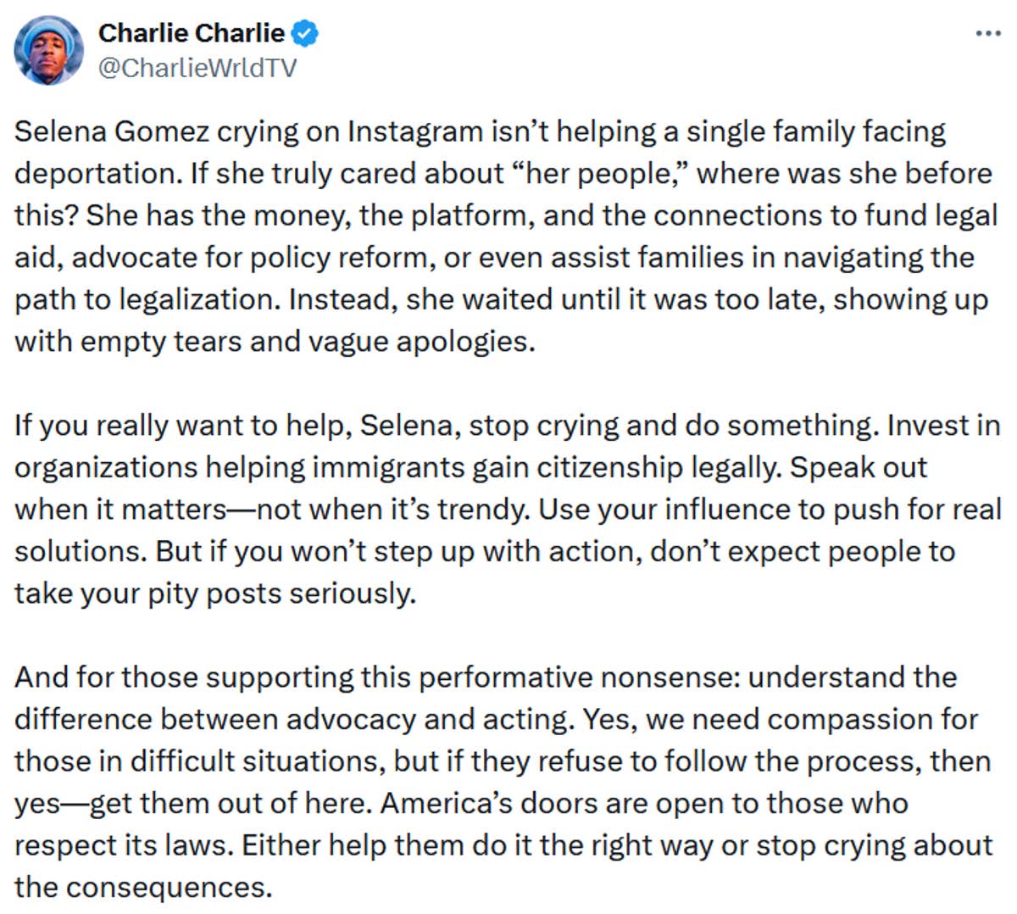1017x914 pixels.
Task: Click the paragraph starting "And for those supporting"
Action: click(x=503, y=782)
